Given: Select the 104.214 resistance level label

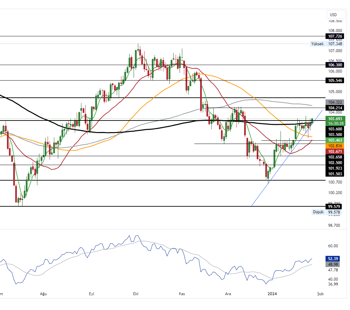Looking at the screenshot, I should coord(335,108).
